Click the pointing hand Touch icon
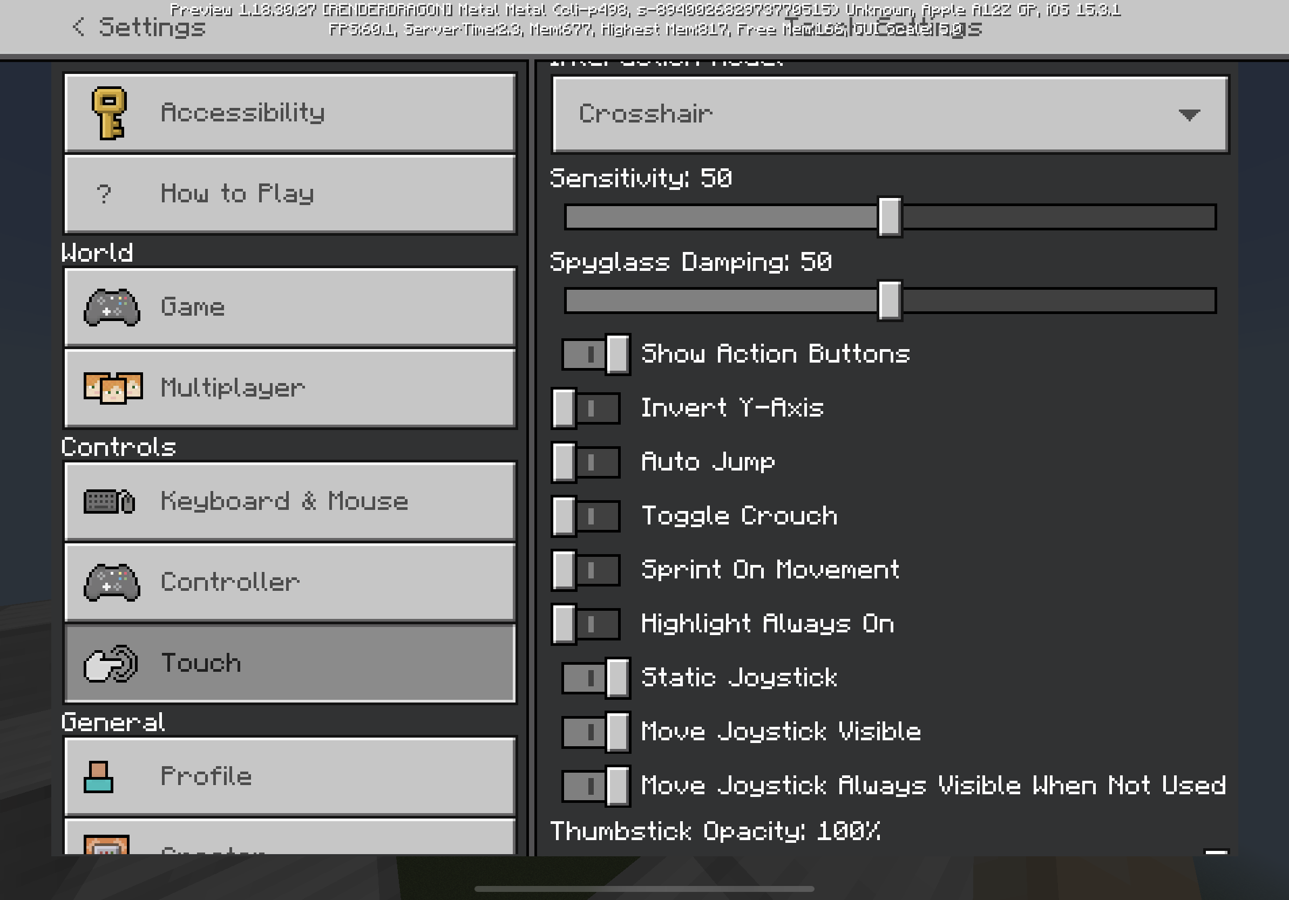The width and height of the screenshot is (1289, 900). pos(111,663)
